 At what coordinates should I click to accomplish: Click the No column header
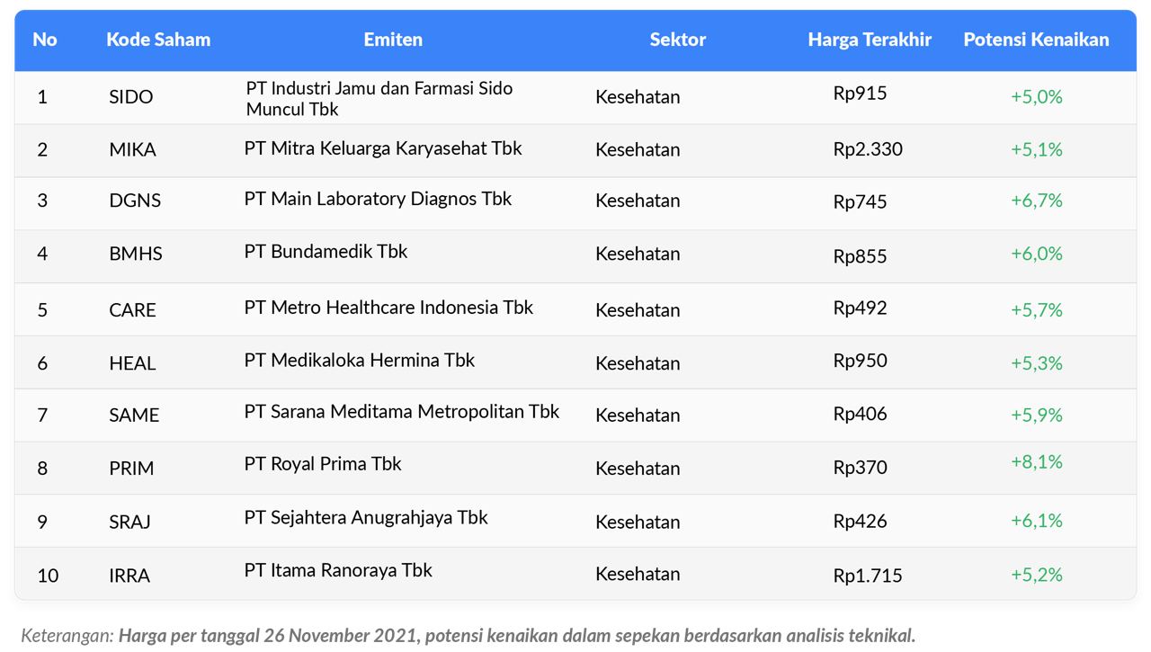coord(45,40)
